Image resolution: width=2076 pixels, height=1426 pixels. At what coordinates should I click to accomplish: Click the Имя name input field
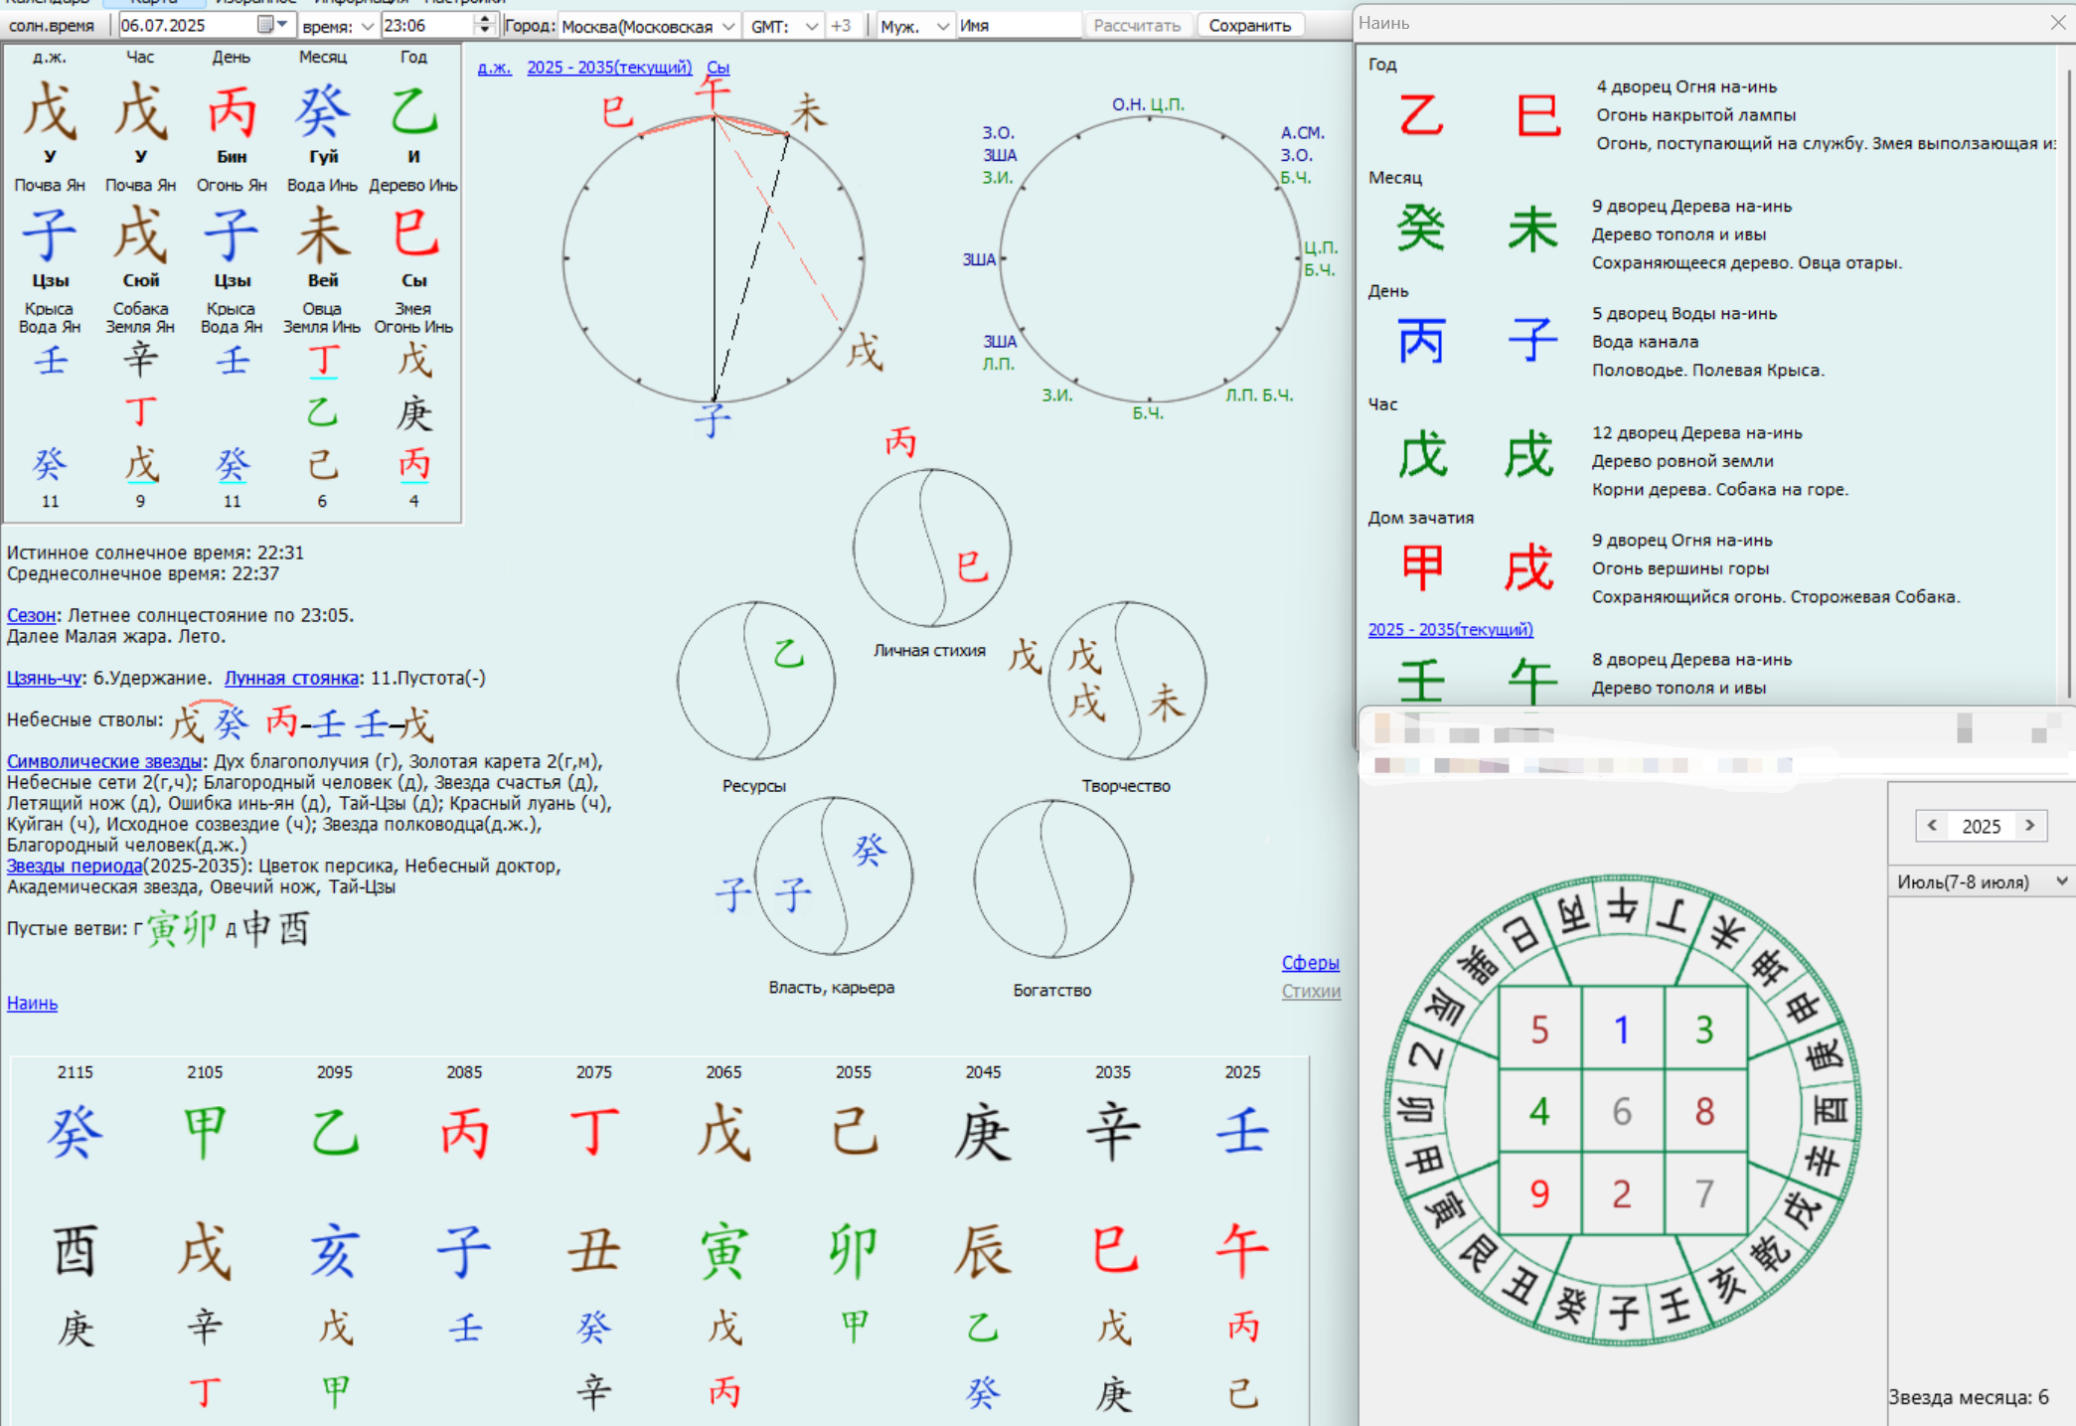click(1019, 26)
